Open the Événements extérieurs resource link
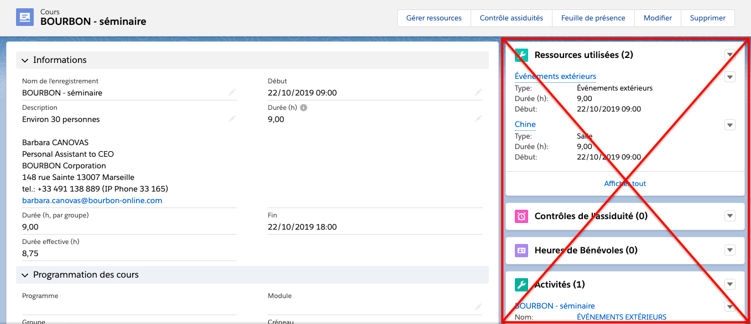This screenshot has width=751, height=324. coord(555,76)
